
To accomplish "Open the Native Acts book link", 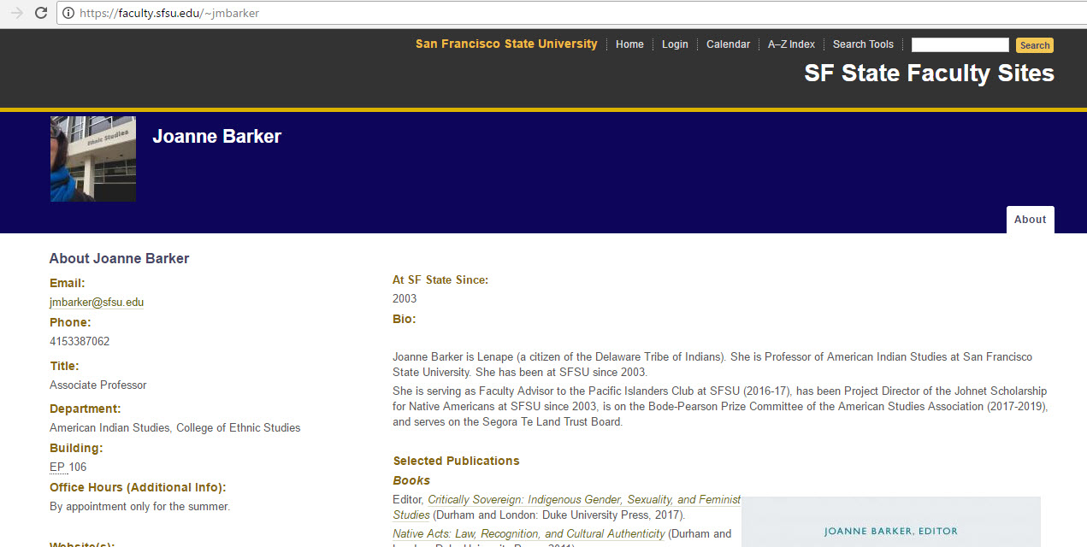I will point(529,534).
